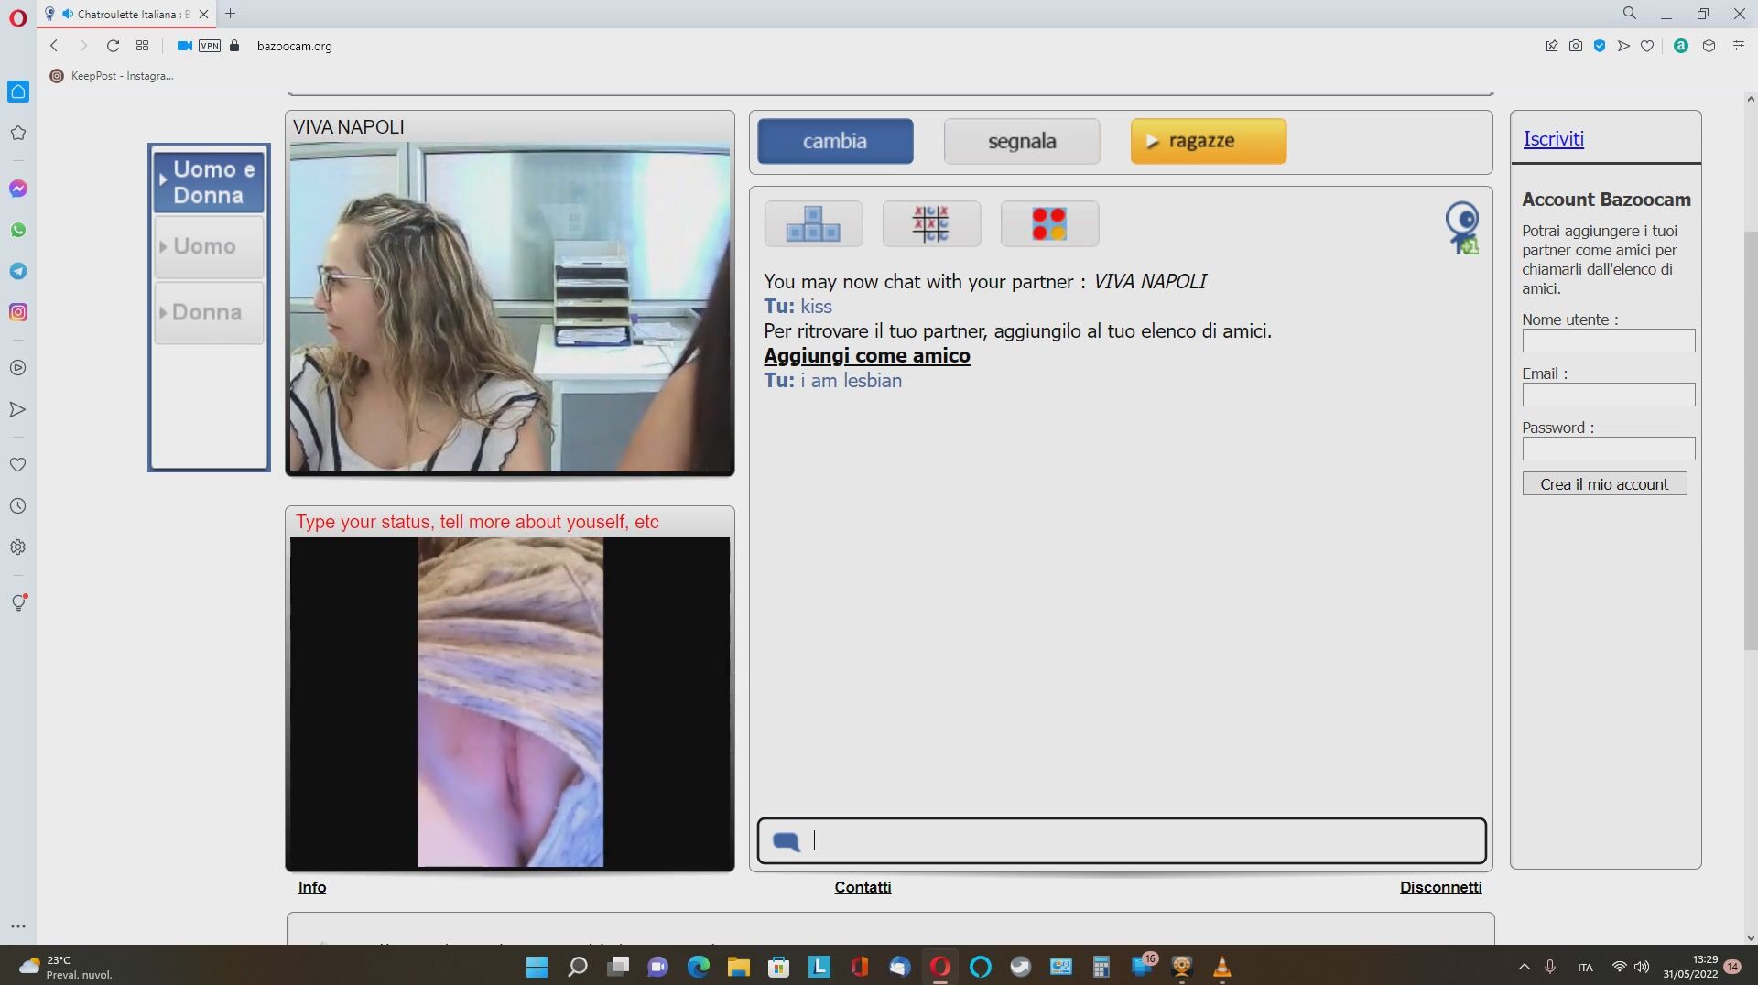
Task: Open the tab grid view icon
Action: click(142, 46)
